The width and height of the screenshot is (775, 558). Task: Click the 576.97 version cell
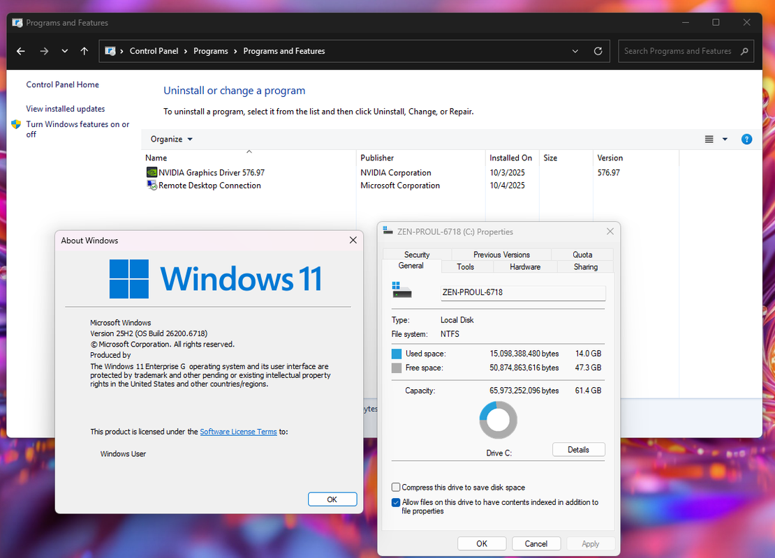(x=608, y=172)
